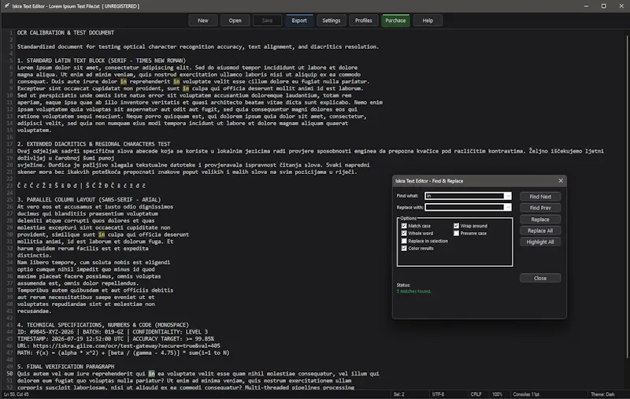The width and height of the screenshot is (630, 399).
Task: Click the green Purchase button
Action: 396,20
